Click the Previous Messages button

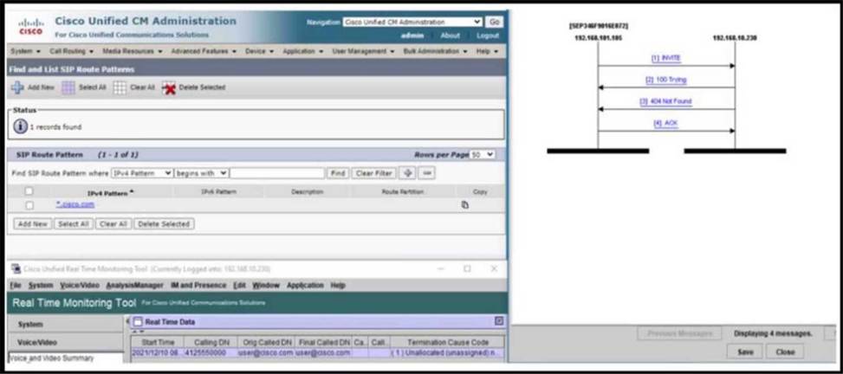(680, 333)
